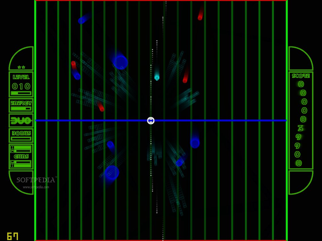The height and width of the screenshot is (241, 322).
Task: Click the white player ship on the blue line
Action: pos(151,120)
